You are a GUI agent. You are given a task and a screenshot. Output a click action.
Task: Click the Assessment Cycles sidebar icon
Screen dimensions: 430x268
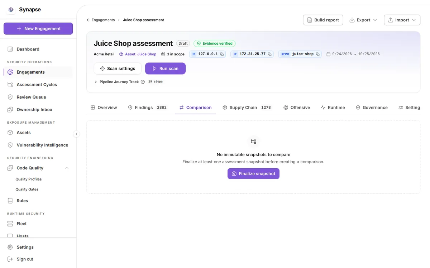click(x=10, y=85)
